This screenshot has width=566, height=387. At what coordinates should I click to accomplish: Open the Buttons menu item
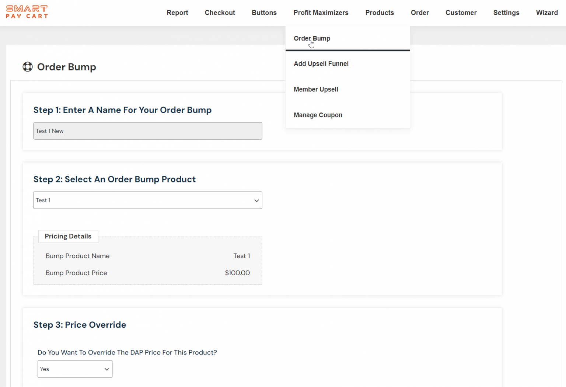[264, 13]
